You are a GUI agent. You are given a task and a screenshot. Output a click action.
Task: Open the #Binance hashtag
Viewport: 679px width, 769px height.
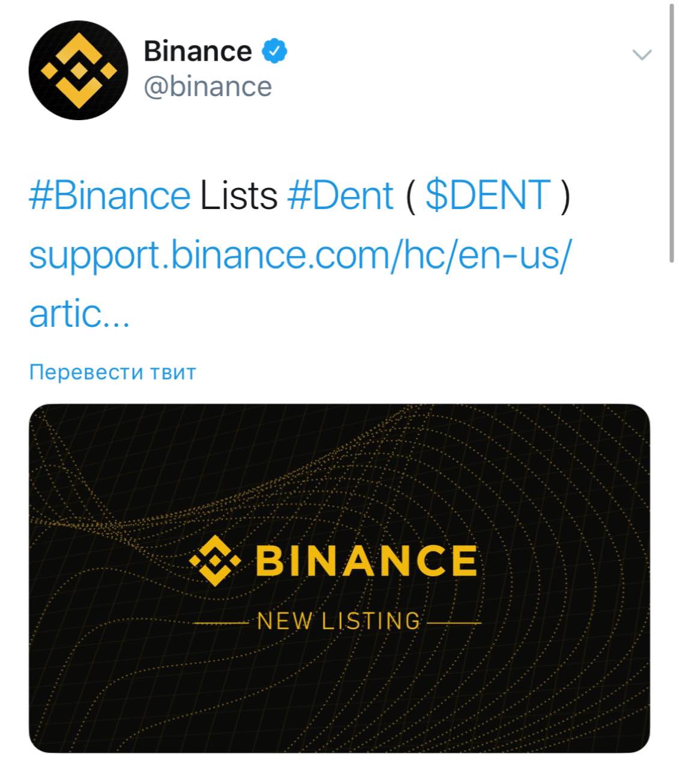click(109, 195)
